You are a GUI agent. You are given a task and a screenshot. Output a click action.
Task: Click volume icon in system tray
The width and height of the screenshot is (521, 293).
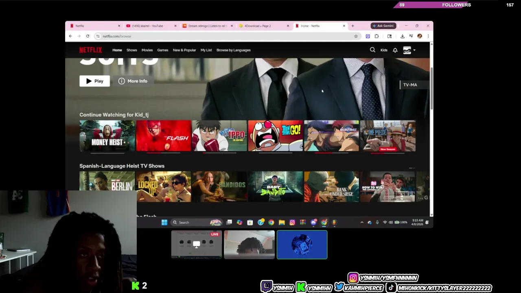pos(391,222)
